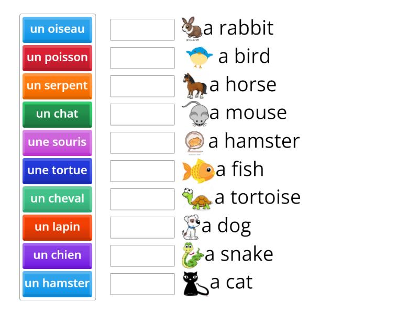Click the 'une tortue' word tile

57,170
